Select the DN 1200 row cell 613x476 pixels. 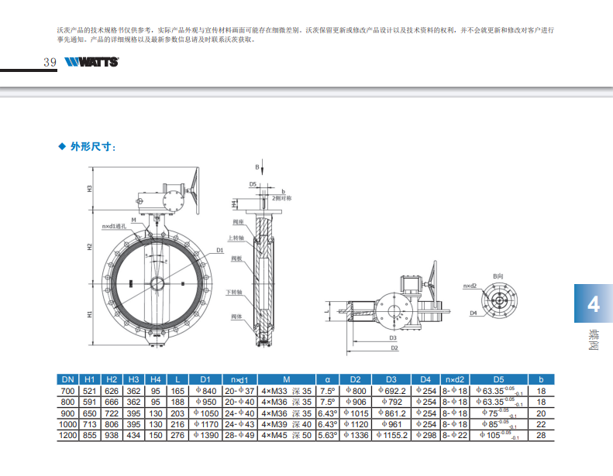(68, 436)
